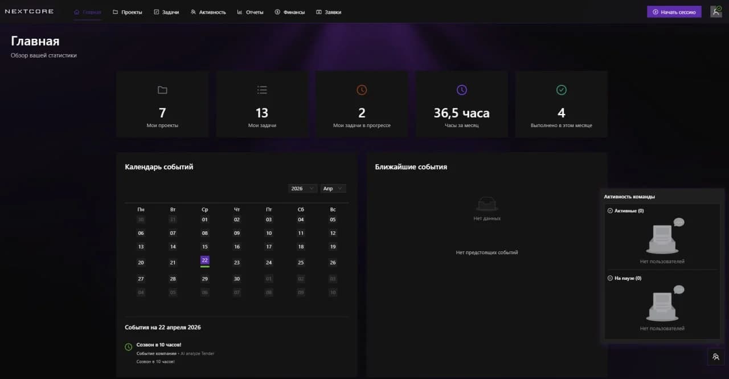This screenshot has width=729, height=379.
Task: Select day 22 in the calendar
Action: click(205, 260)
